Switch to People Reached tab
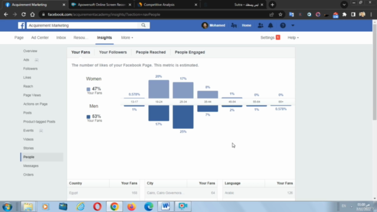 151,52
